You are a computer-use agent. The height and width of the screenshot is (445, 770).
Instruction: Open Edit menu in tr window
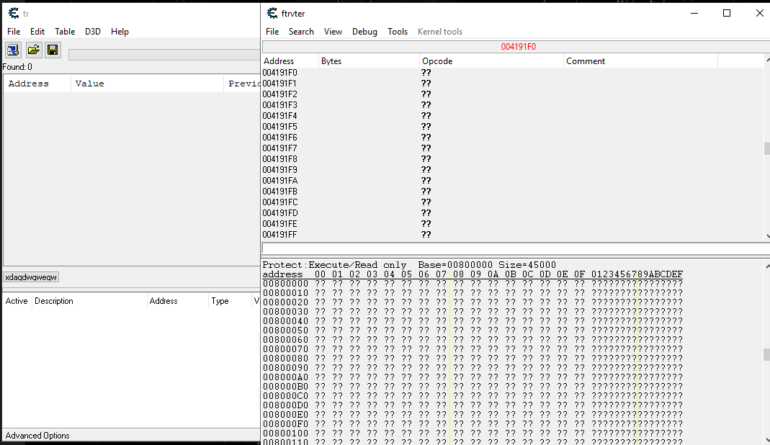point(37,32)
